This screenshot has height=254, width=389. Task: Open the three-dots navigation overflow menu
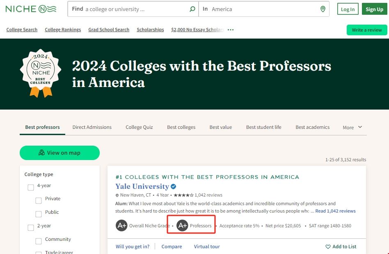[231, 30]
